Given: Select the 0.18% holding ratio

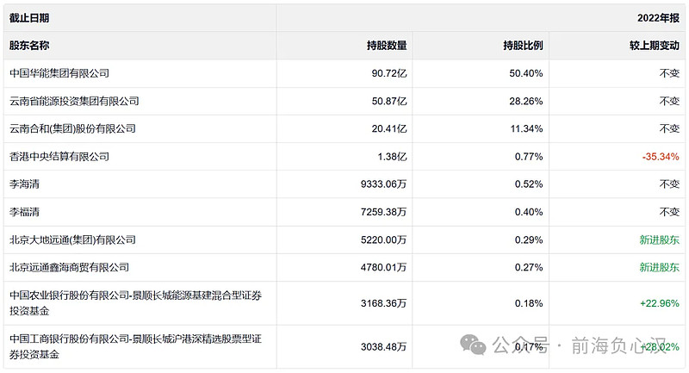Looking at the screenshot, I should point(529,303).
